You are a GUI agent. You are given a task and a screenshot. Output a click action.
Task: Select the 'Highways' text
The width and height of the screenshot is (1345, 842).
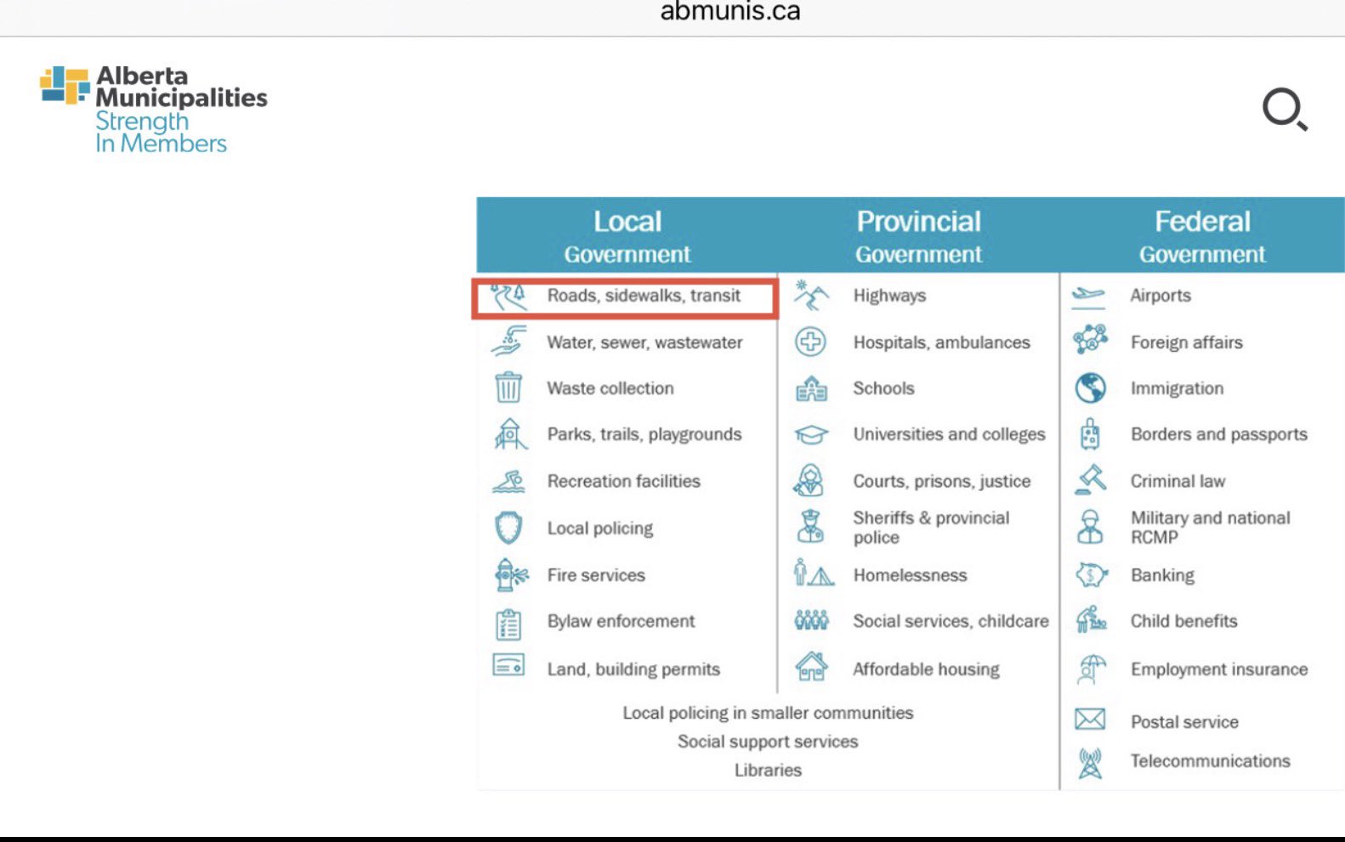(889, 296)
